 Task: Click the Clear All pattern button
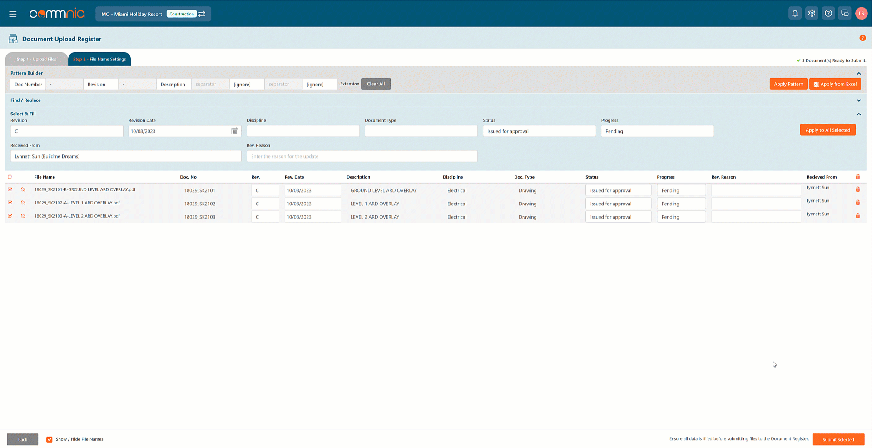(x=376, y=84)
